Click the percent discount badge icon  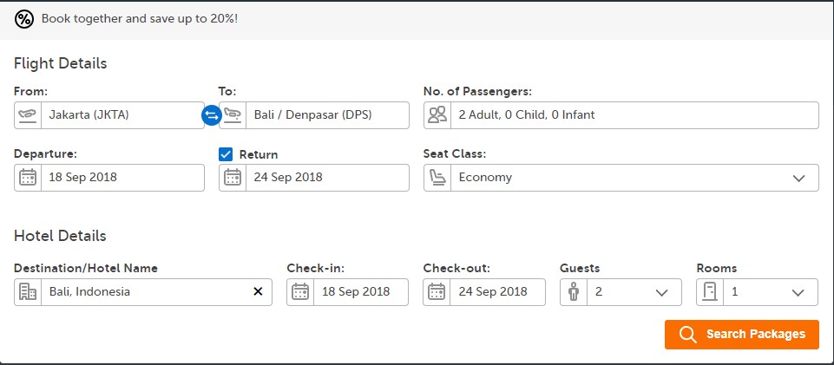click(x=24, y=18)
